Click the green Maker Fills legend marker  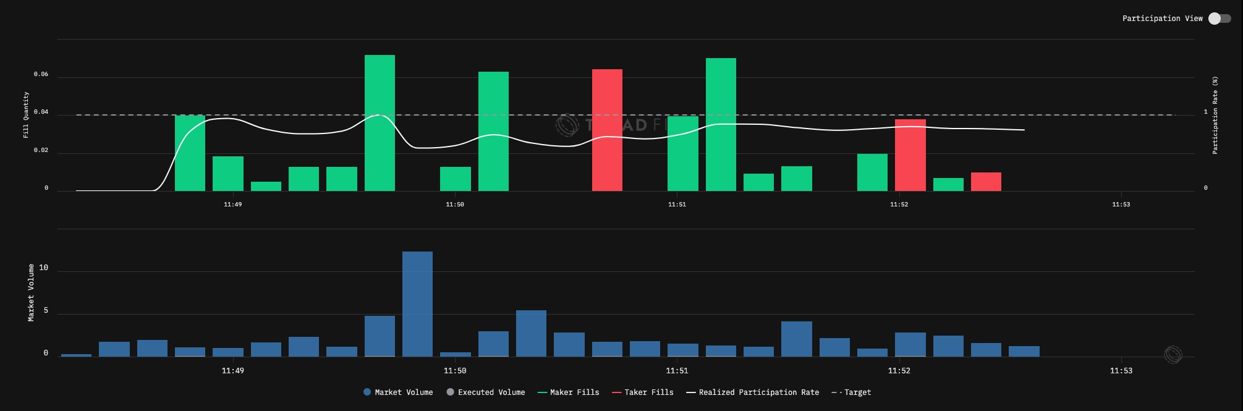pos(543,392)
